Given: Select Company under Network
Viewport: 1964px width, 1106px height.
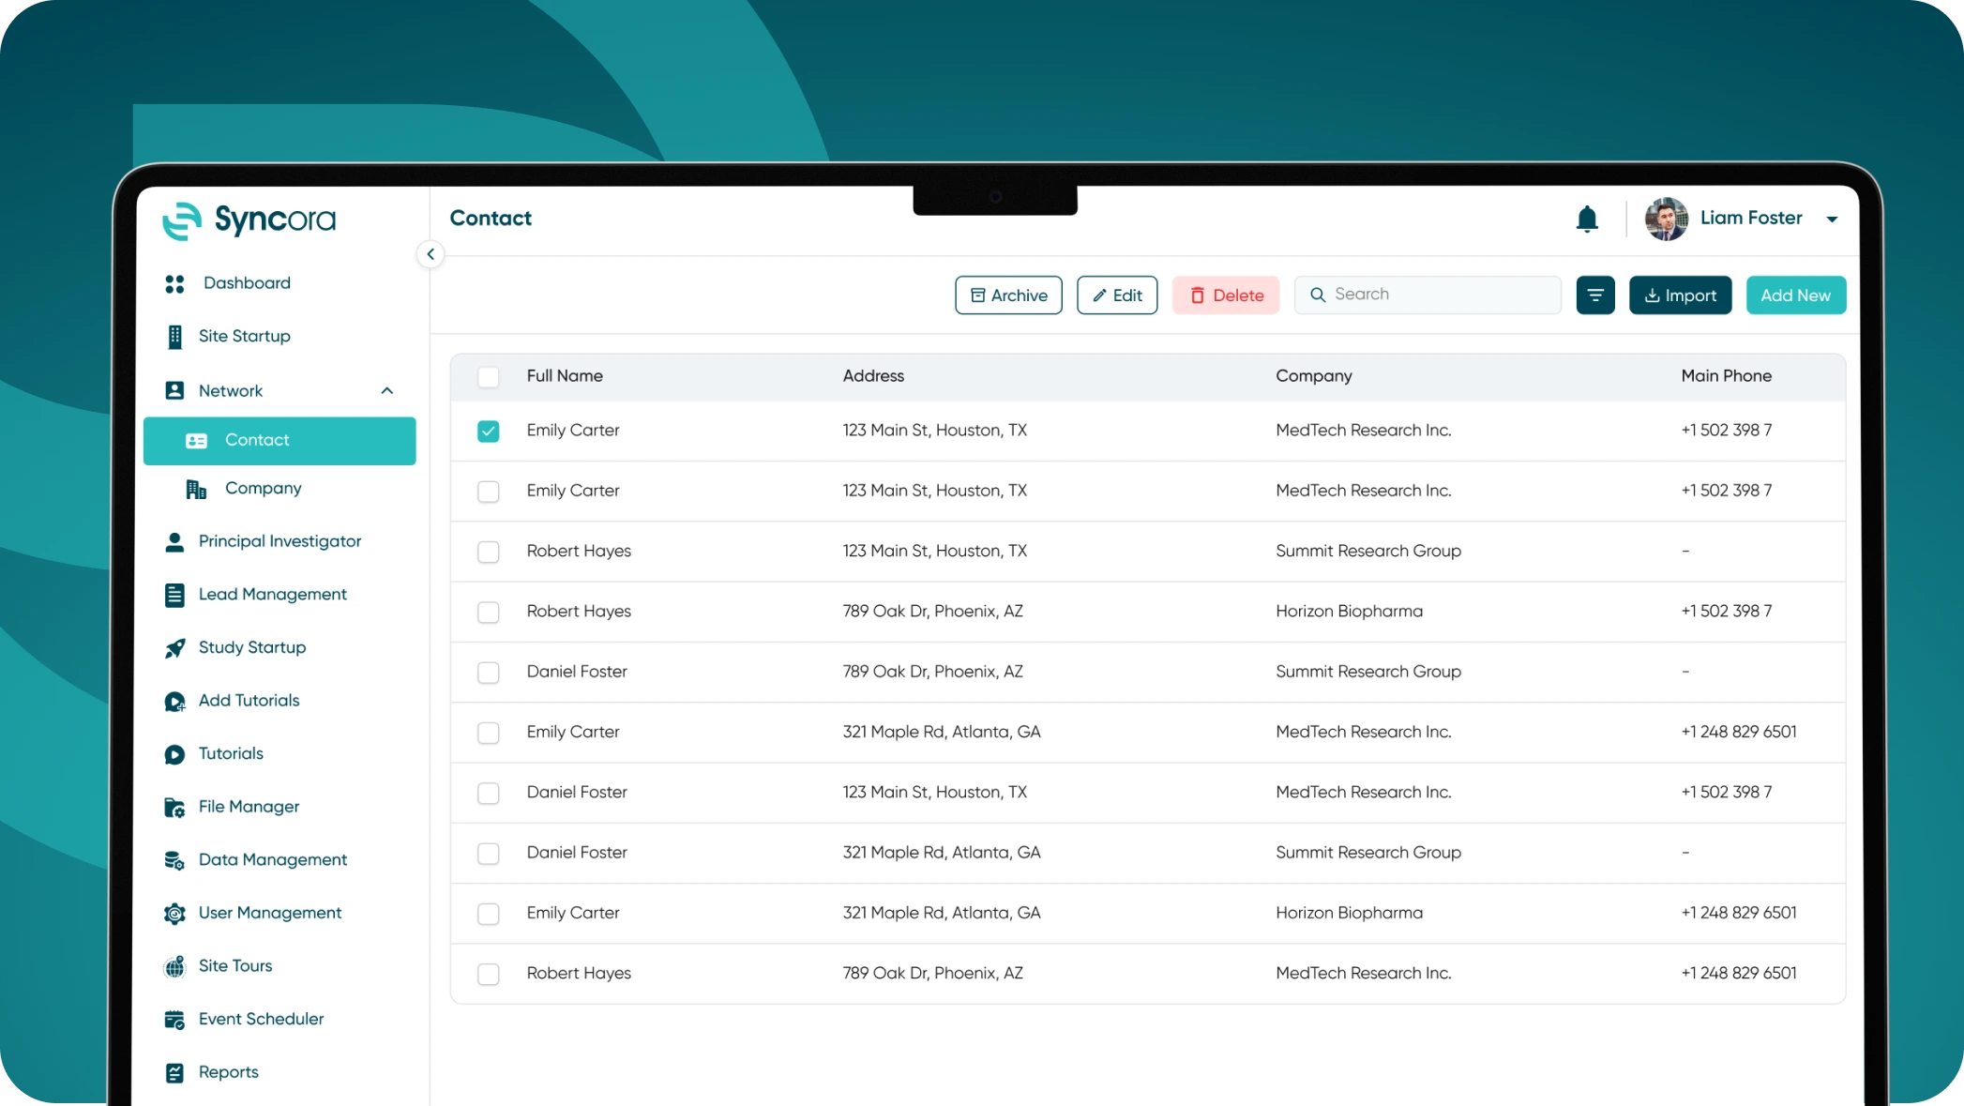Looking at the screenshot, I should [x=263, y=489].
